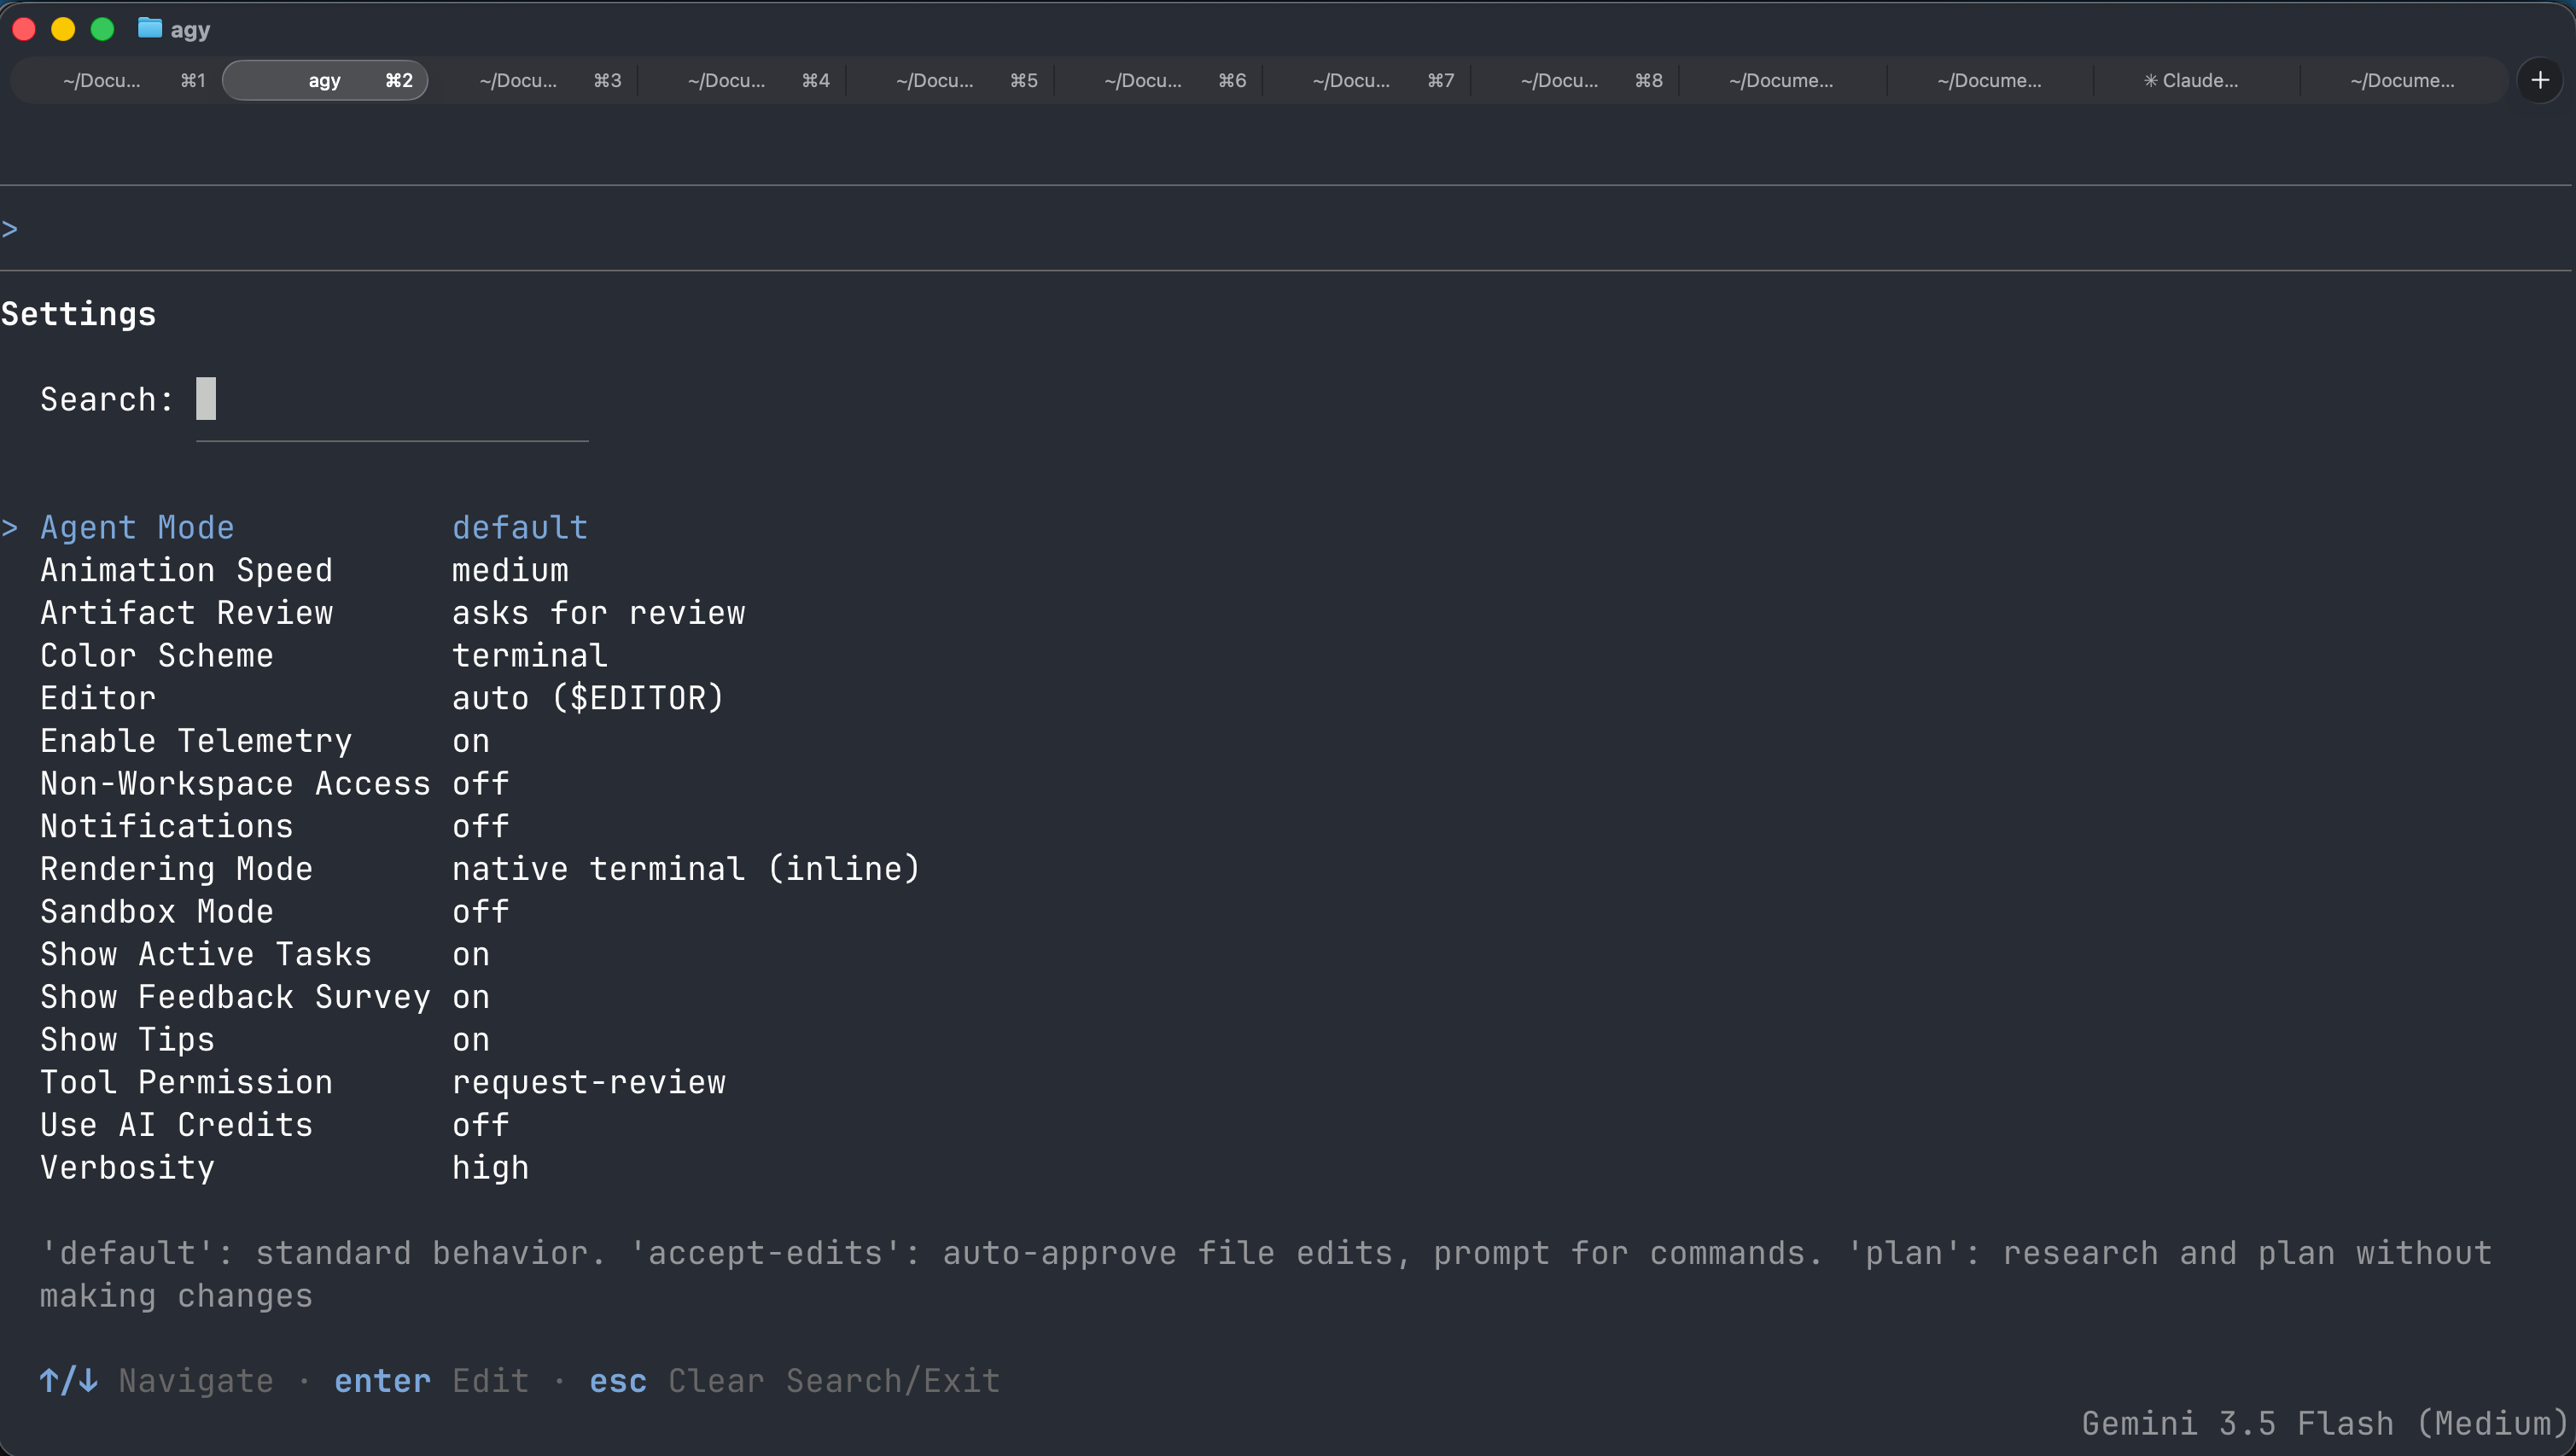Click the 'medium' Animation Speed value
The width and height of the screenshot is (2576, 1456).
510,570
